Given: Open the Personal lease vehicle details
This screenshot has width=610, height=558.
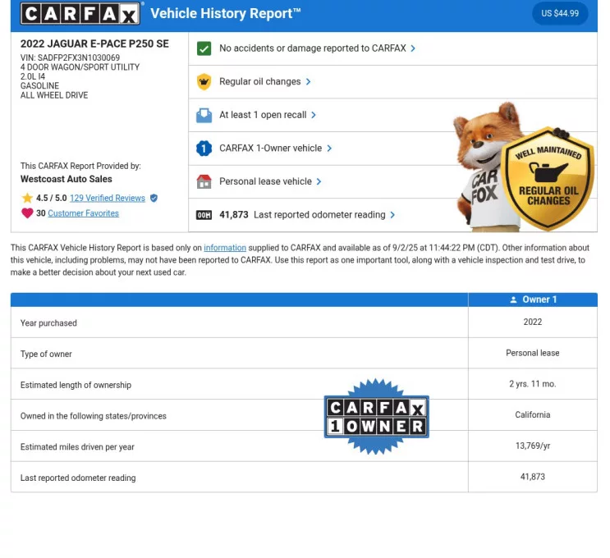Looking at the screenshot, I should tap(270, 181).
